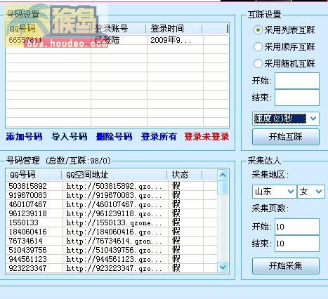Click URL http://503815892.qzo...

[x=114, y=187]
